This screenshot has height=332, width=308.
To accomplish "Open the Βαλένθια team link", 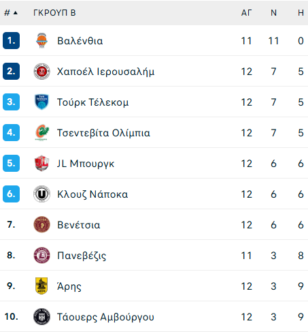I will click(x=80, y=41).
